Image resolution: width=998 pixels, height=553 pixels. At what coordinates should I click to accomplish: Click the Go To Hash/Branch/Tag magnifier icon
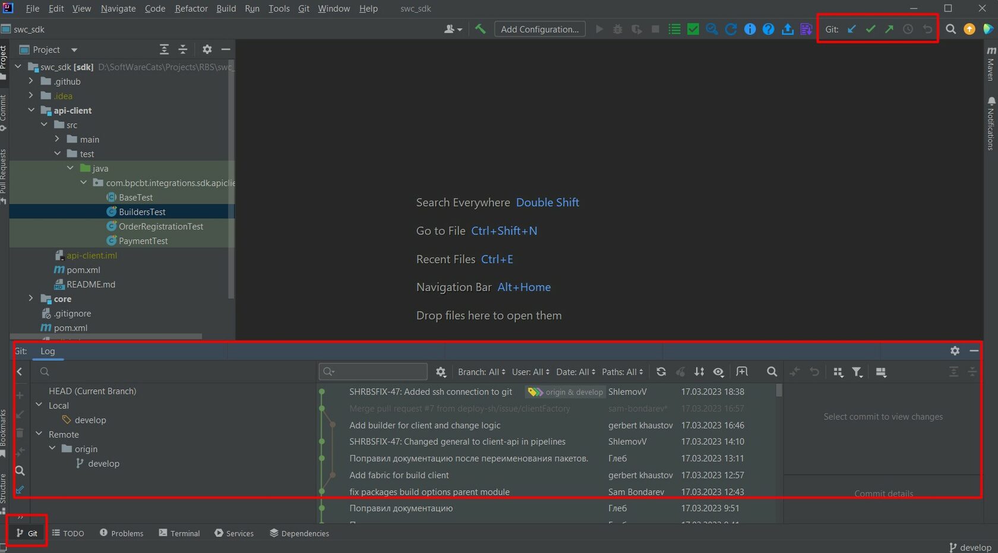[772, 372]
